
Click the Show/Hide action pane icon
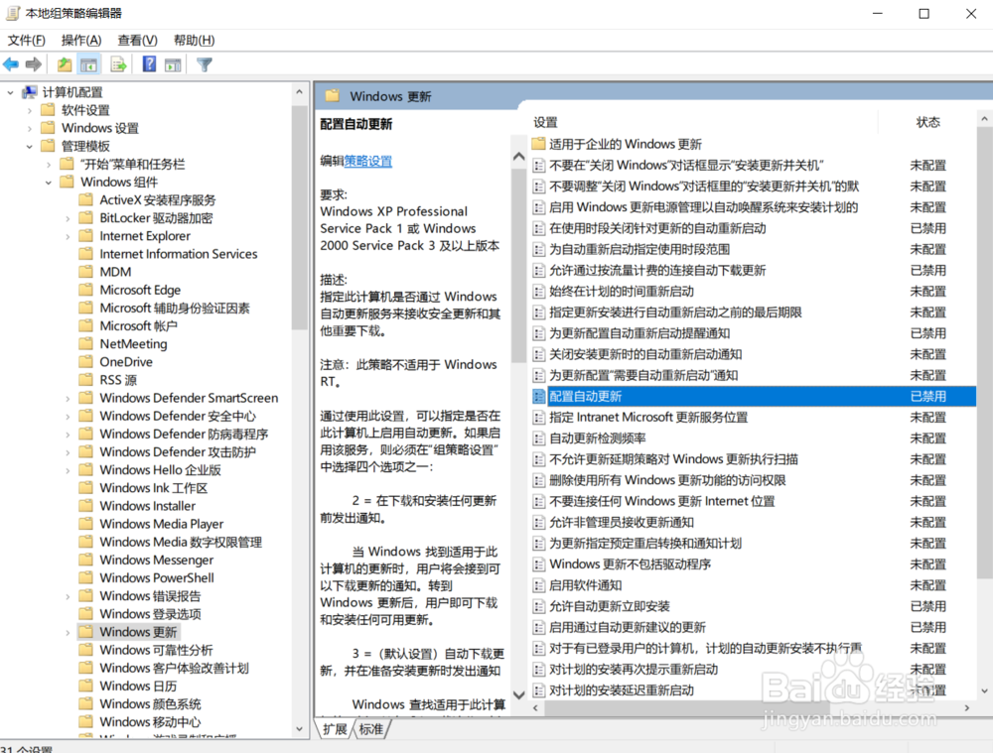173,64
